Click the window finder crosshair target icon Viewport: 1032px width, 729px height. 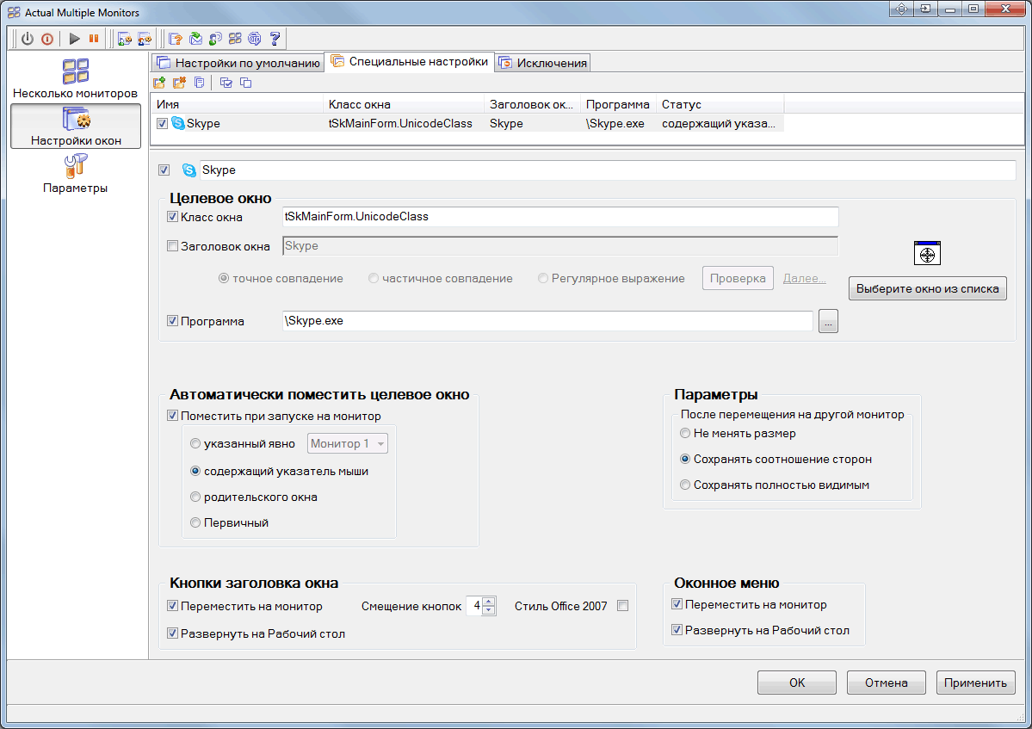click(927, 253)
